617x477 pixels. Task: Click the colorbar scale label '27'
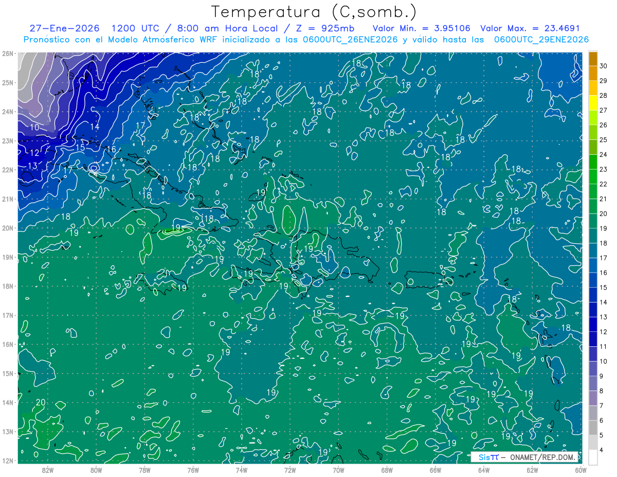pos(604,110)
